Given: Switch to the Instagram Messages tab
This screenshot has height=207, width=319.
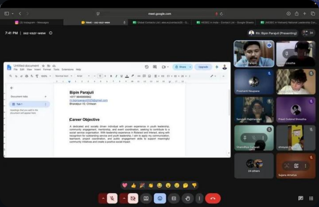Looking at the screenshot, I should [x=32, y=23].
